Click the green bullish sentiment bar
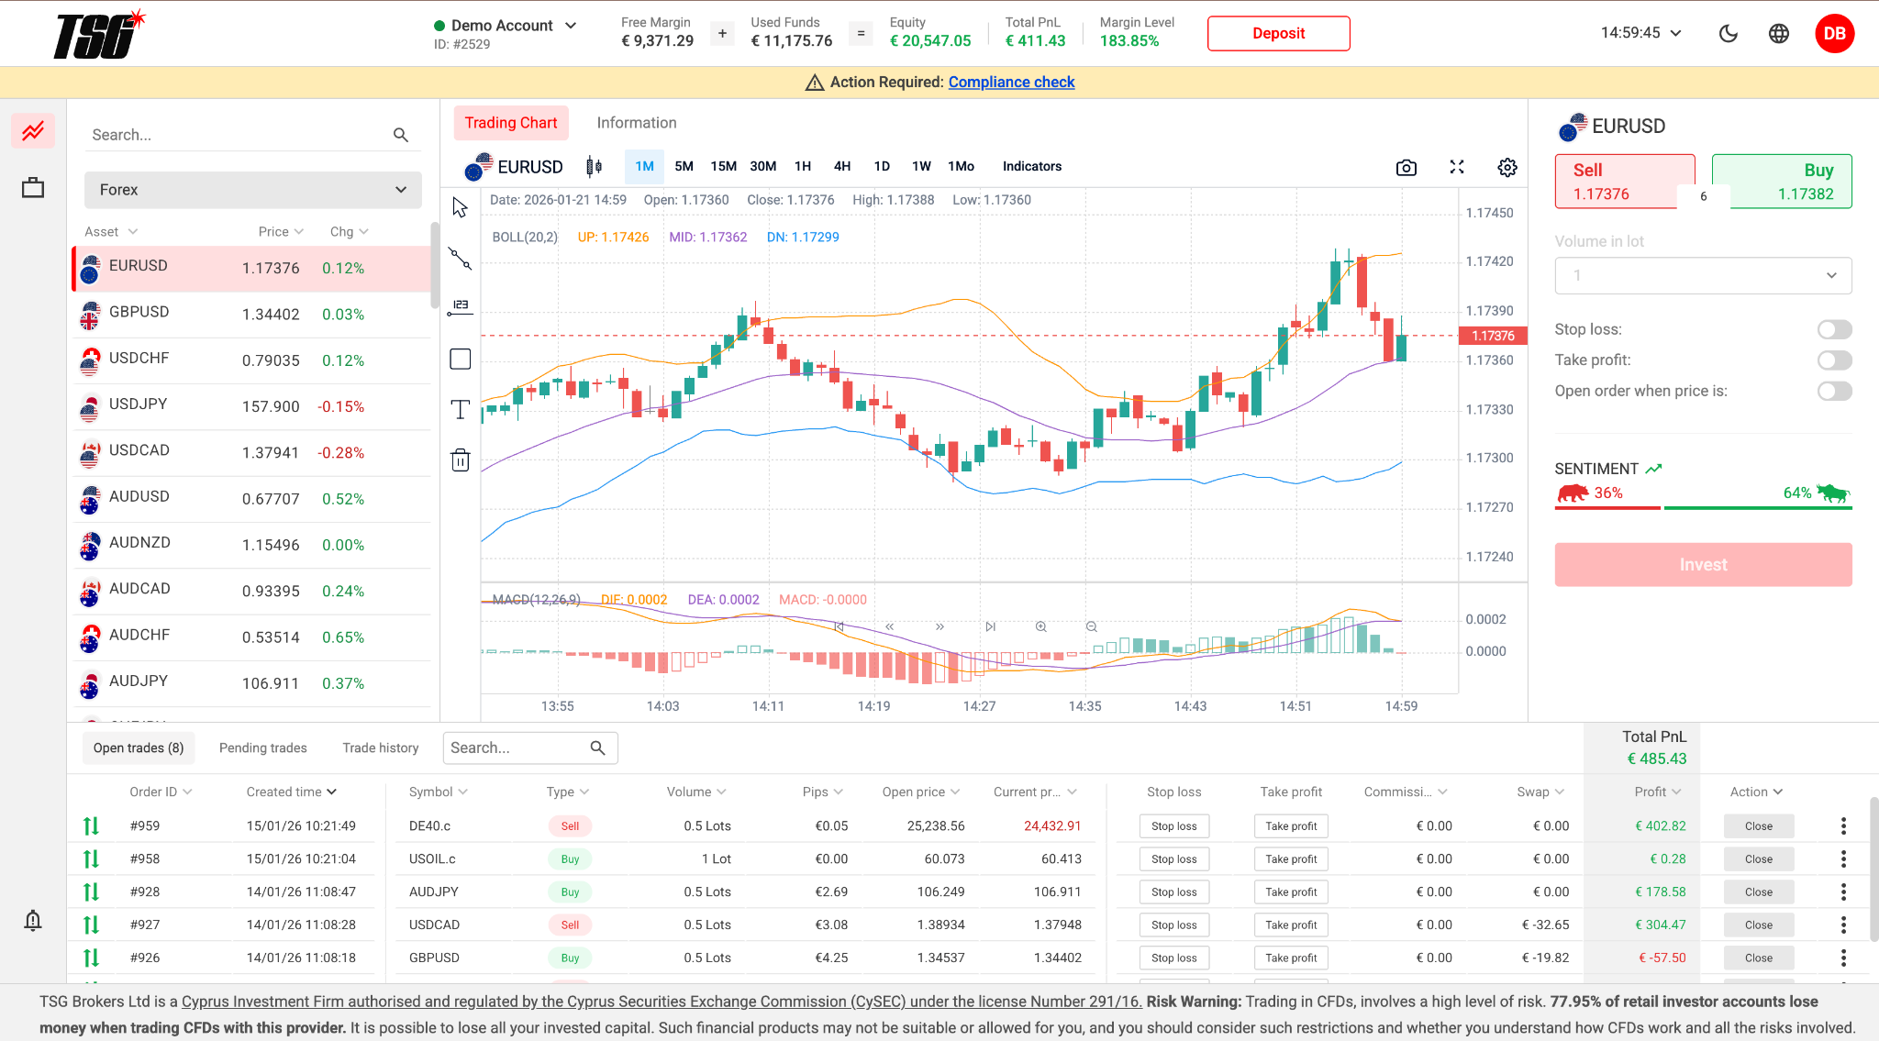Screen dimensions: 1879x1041 [1758, 507]
